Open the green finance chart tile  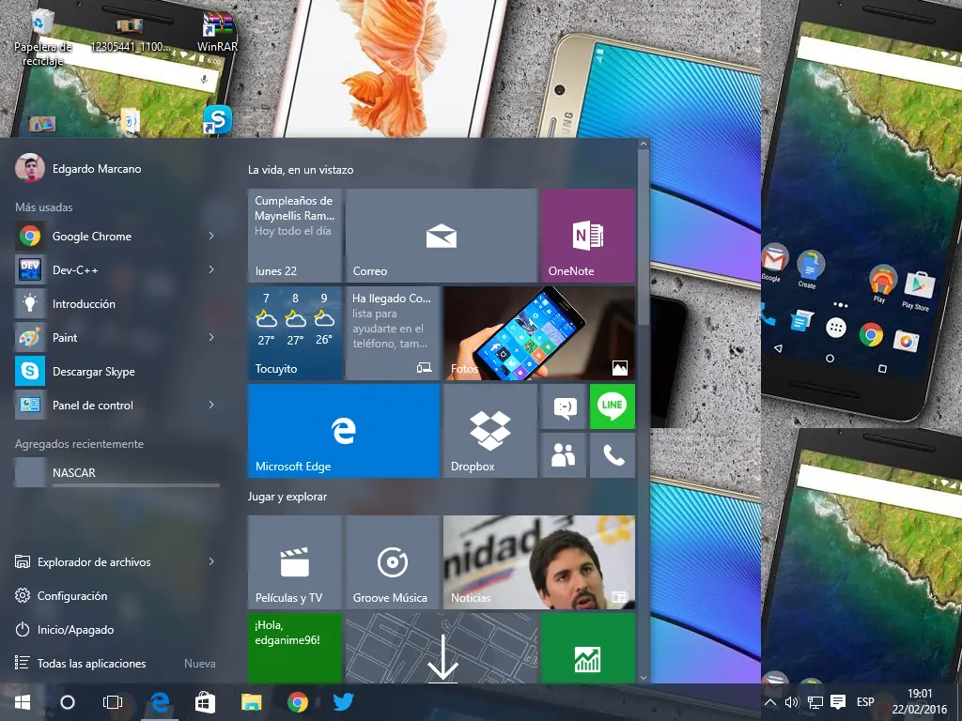pos(588,648)
